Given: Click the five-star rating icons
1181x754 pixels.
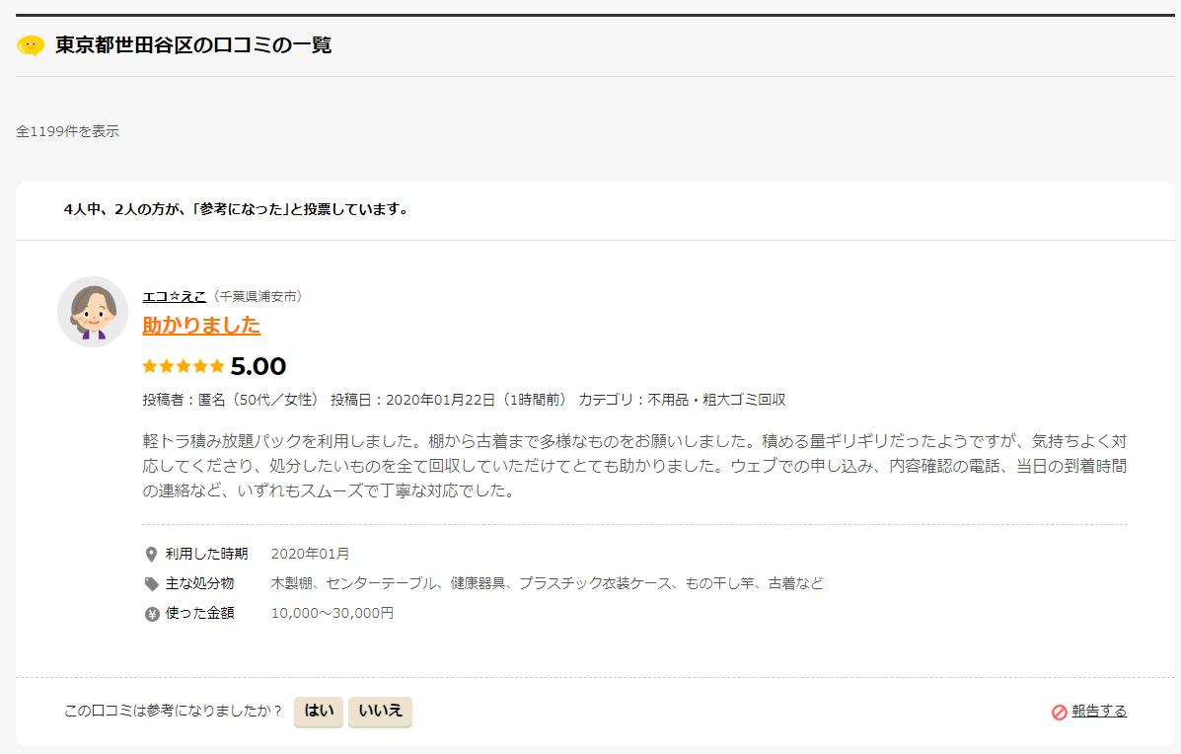Looking at the screenshot, I should coord(184,366).
